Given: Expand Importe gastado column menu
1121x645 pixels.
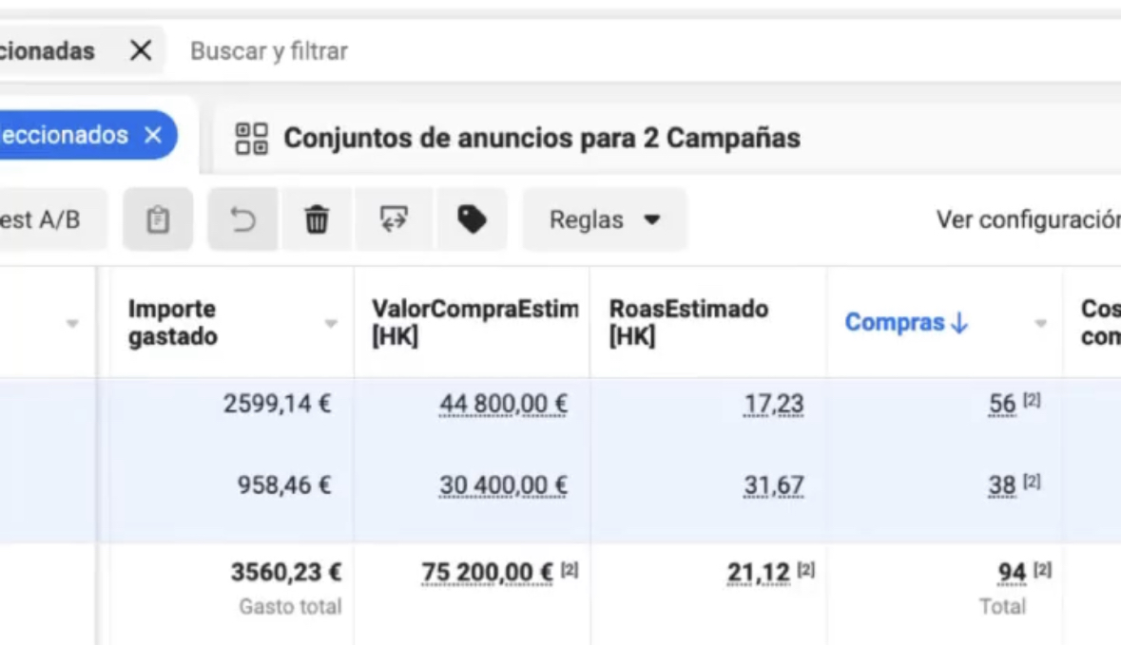Looking at the screenshot, I should [x=331, y=324].
